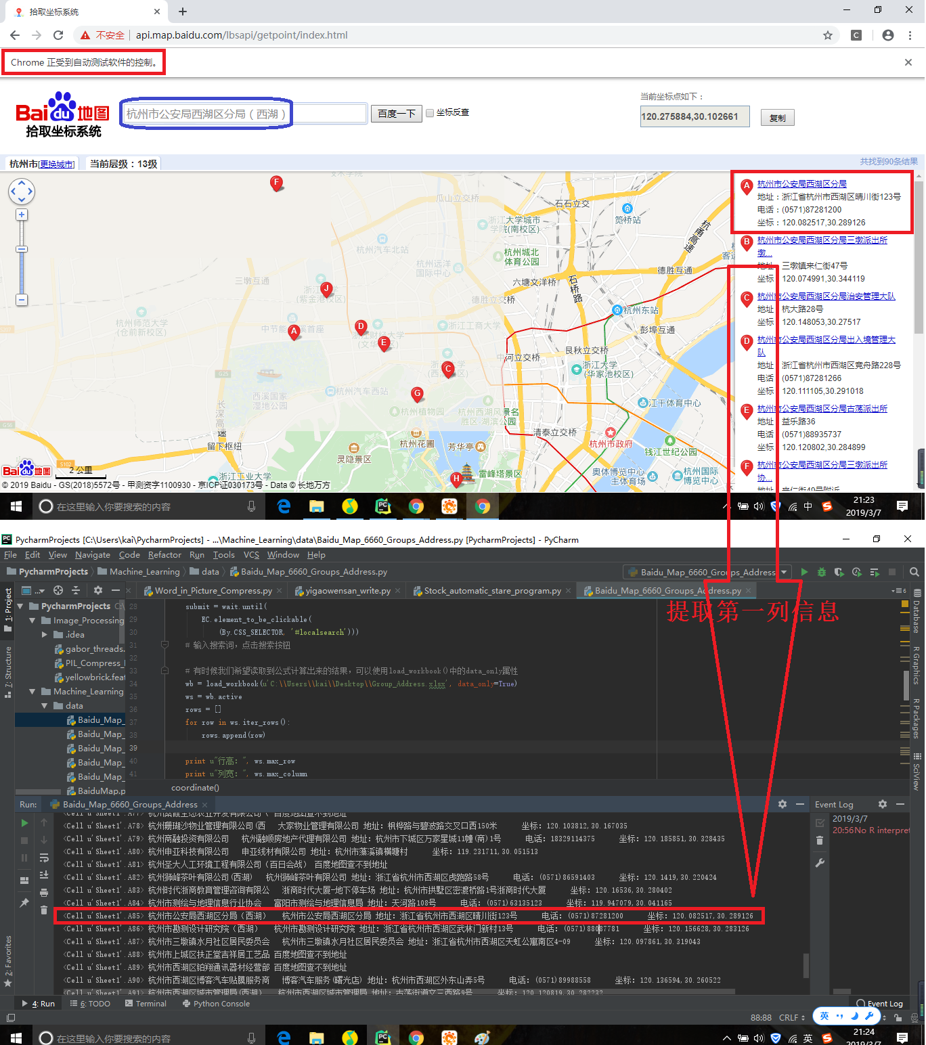Toggle soft-wrap in Run console
926x1045 pixels.
point(44,858)
